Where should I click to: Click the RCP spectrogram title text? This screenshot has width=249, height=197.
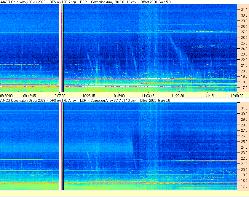pos(85,2)
